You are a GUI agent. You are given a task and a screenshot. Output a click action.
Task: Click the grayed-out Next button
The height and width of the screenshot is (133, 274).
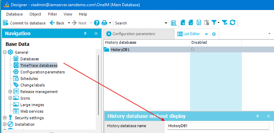(x=79, y=23)
